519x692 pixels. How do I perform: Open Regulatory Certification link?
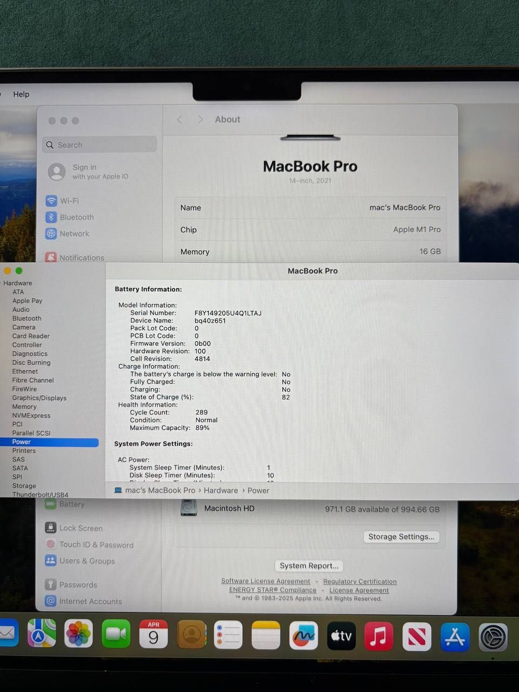360,582
